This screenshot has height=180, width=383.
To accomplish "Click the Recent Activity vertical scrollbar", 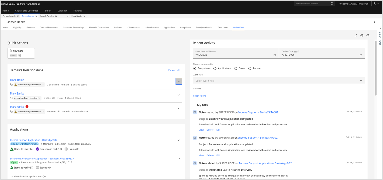I will tap(375, 68).
